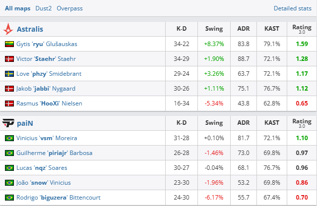The width and height of the screenshot is (317, 206).
Task: Click the Swedish flag beside phzy
Action: point(9,74)
